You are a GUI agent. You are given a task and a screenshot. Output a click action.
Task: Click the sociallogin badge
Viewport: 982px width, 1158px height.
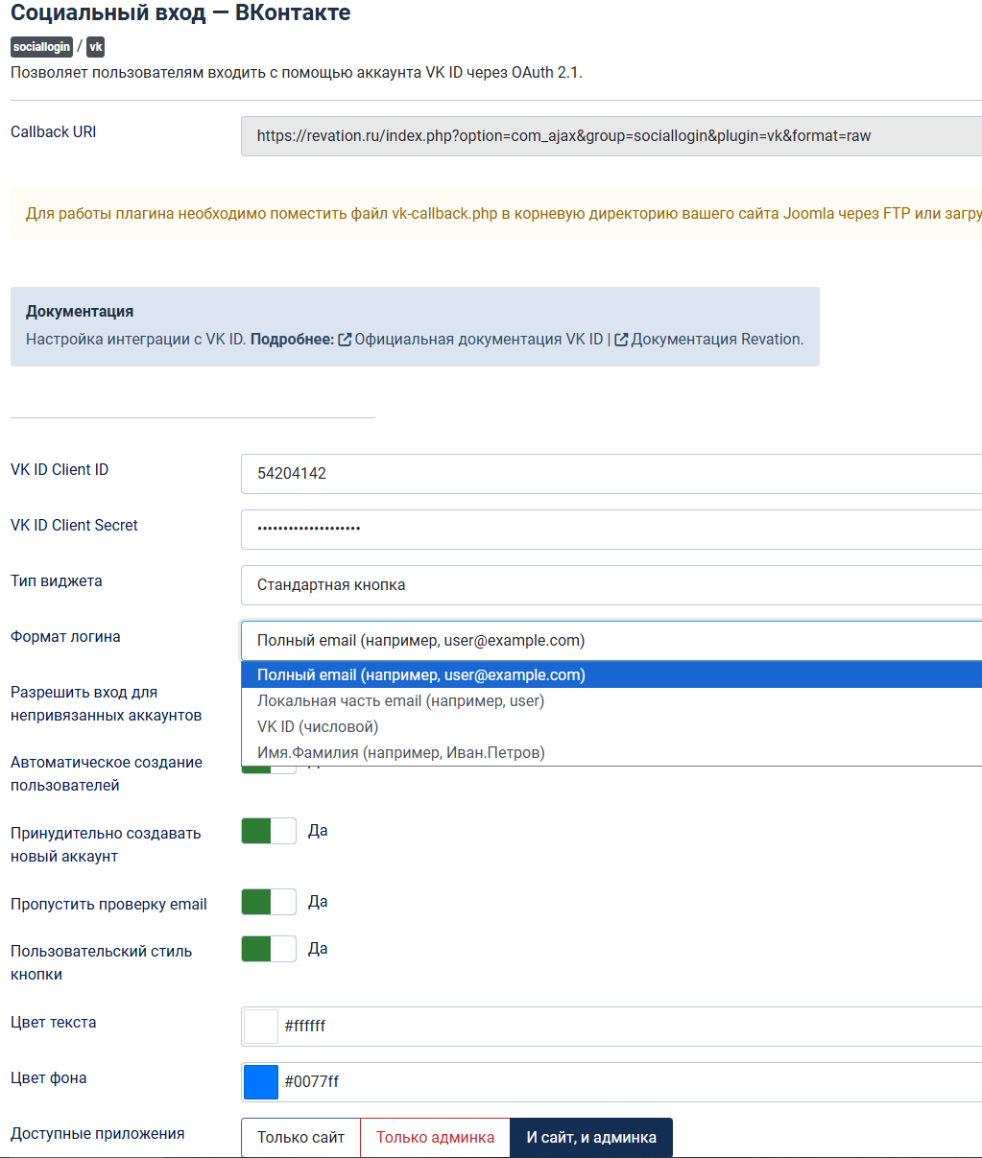click(x=41, y=47)
